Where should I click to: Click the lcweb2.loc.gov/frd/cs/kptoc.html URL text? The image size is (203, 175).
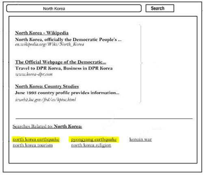click(45, 100)
